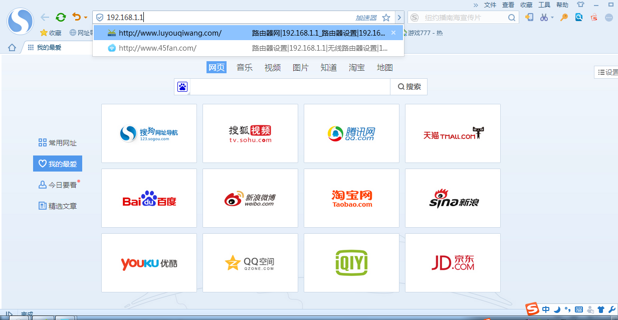Viewport: 618px width, 320px height.
Task: Open the 查看 menu
Action: pyautogui.click(x=508, y=5)
